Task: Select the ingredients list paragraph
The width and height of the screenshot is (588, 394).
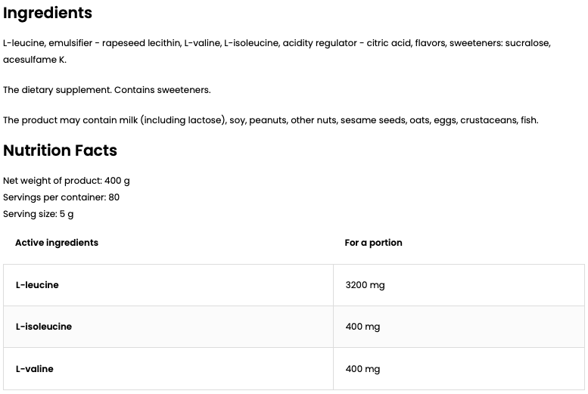Action: (x=276, y=43)
